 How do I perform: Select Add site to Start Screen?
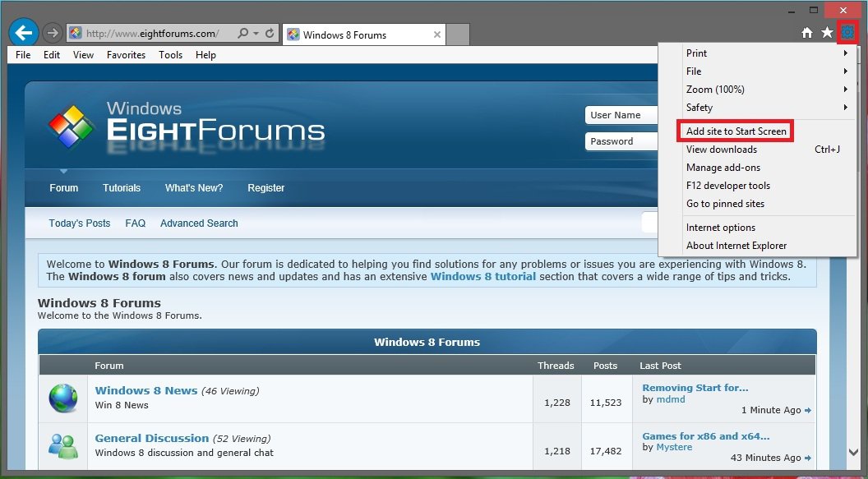tap(736, 131)
